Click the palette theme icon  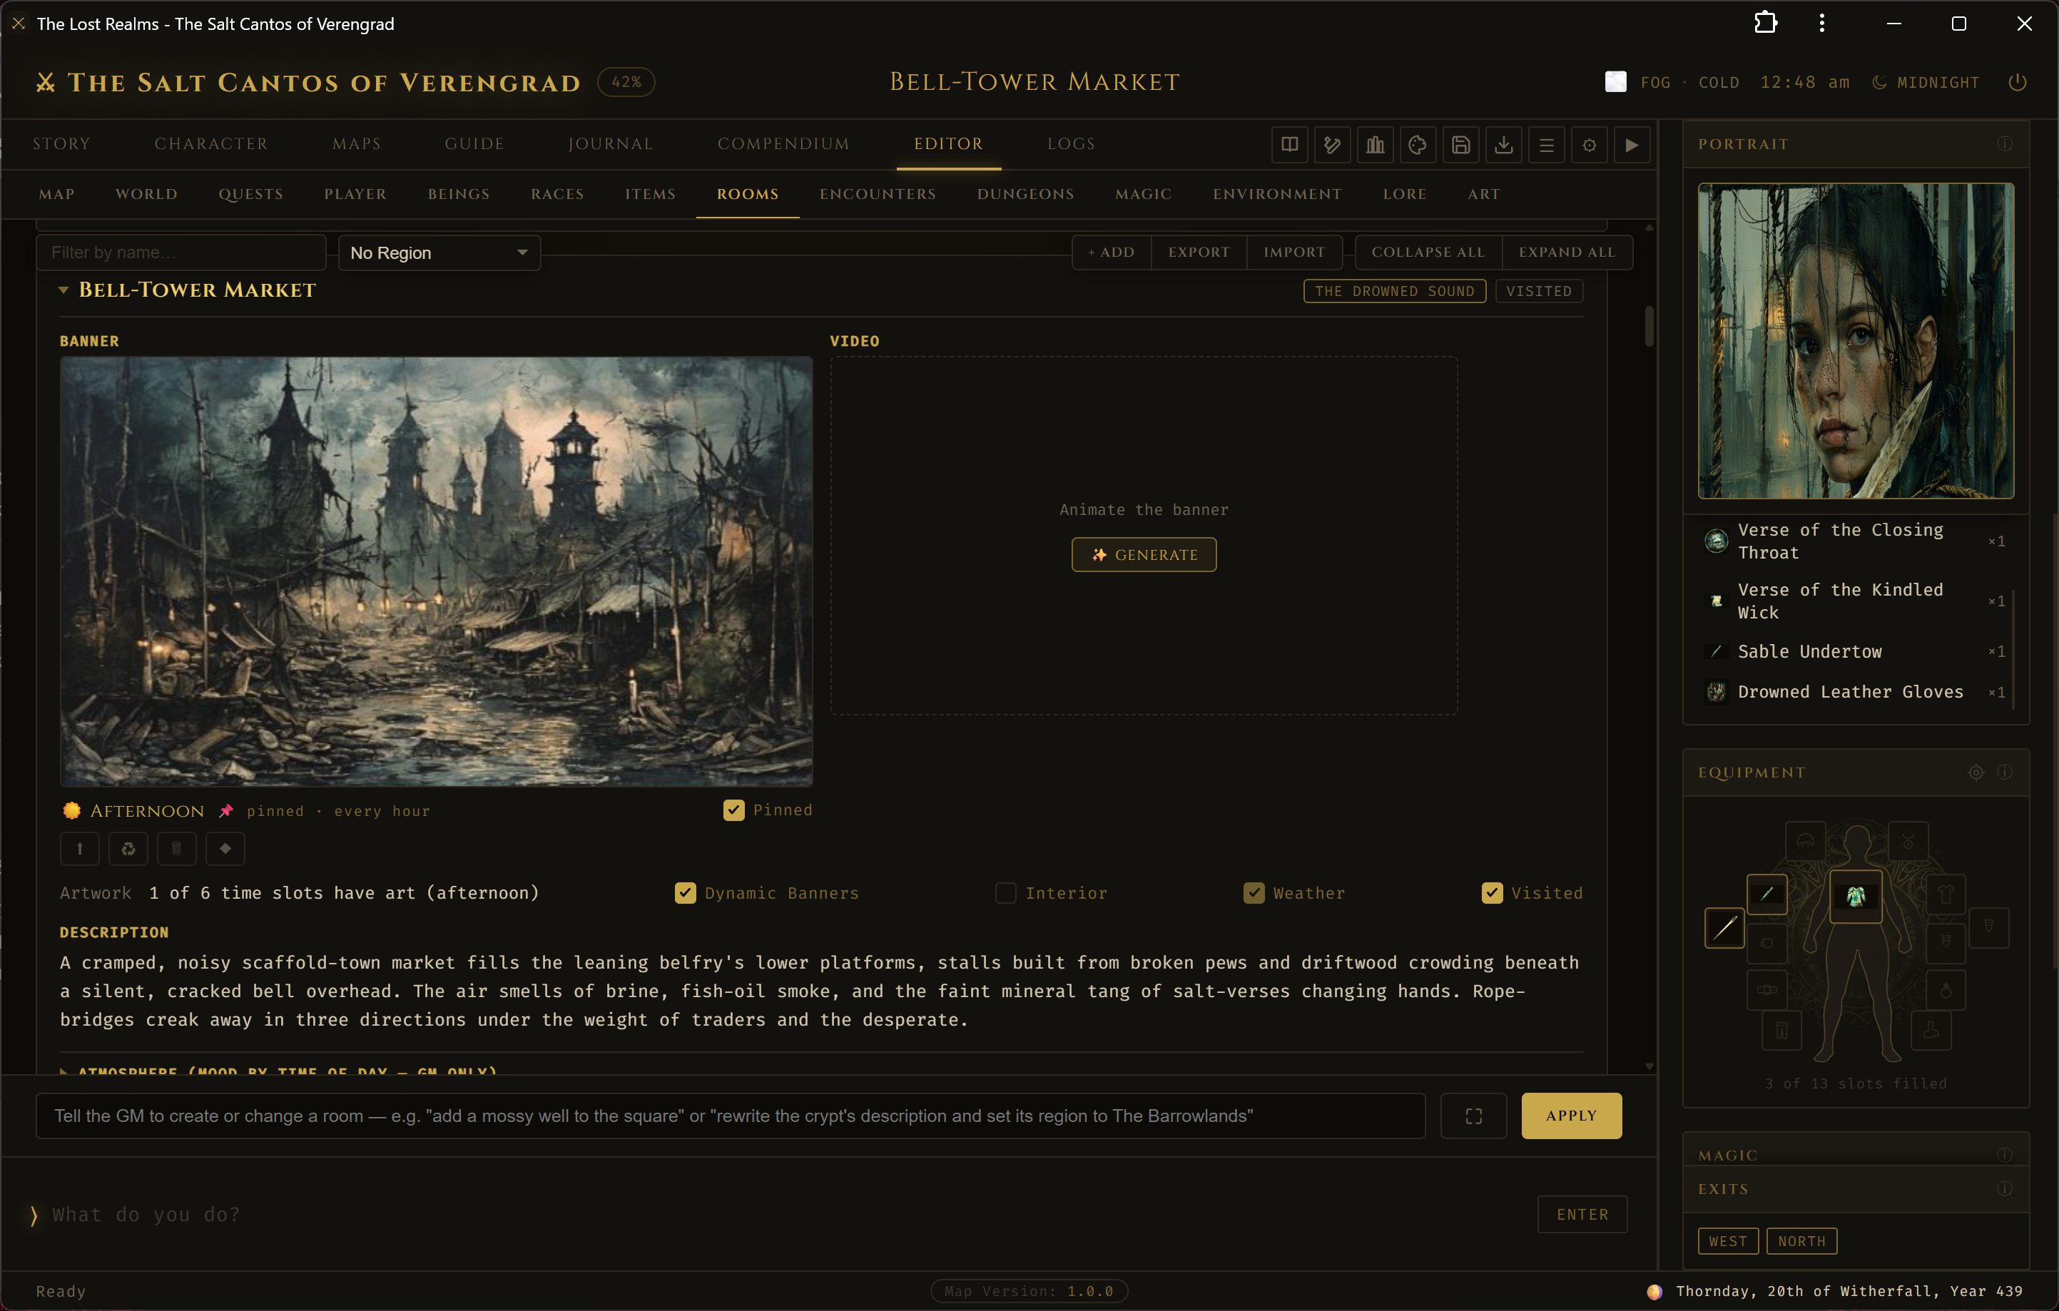[1418, 144]
